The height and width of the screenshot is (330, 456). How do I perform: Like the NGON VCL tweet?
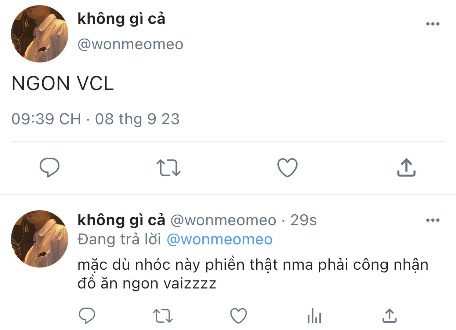(287, 168)
